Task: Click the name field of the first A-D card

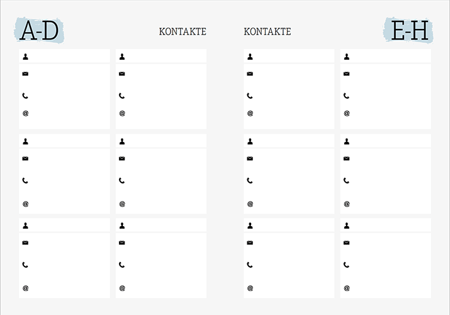Action: 64,56
